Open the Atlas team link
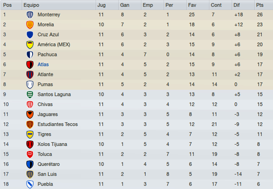The width and height of the screenshot is (273, 189). tap(43, 65)
